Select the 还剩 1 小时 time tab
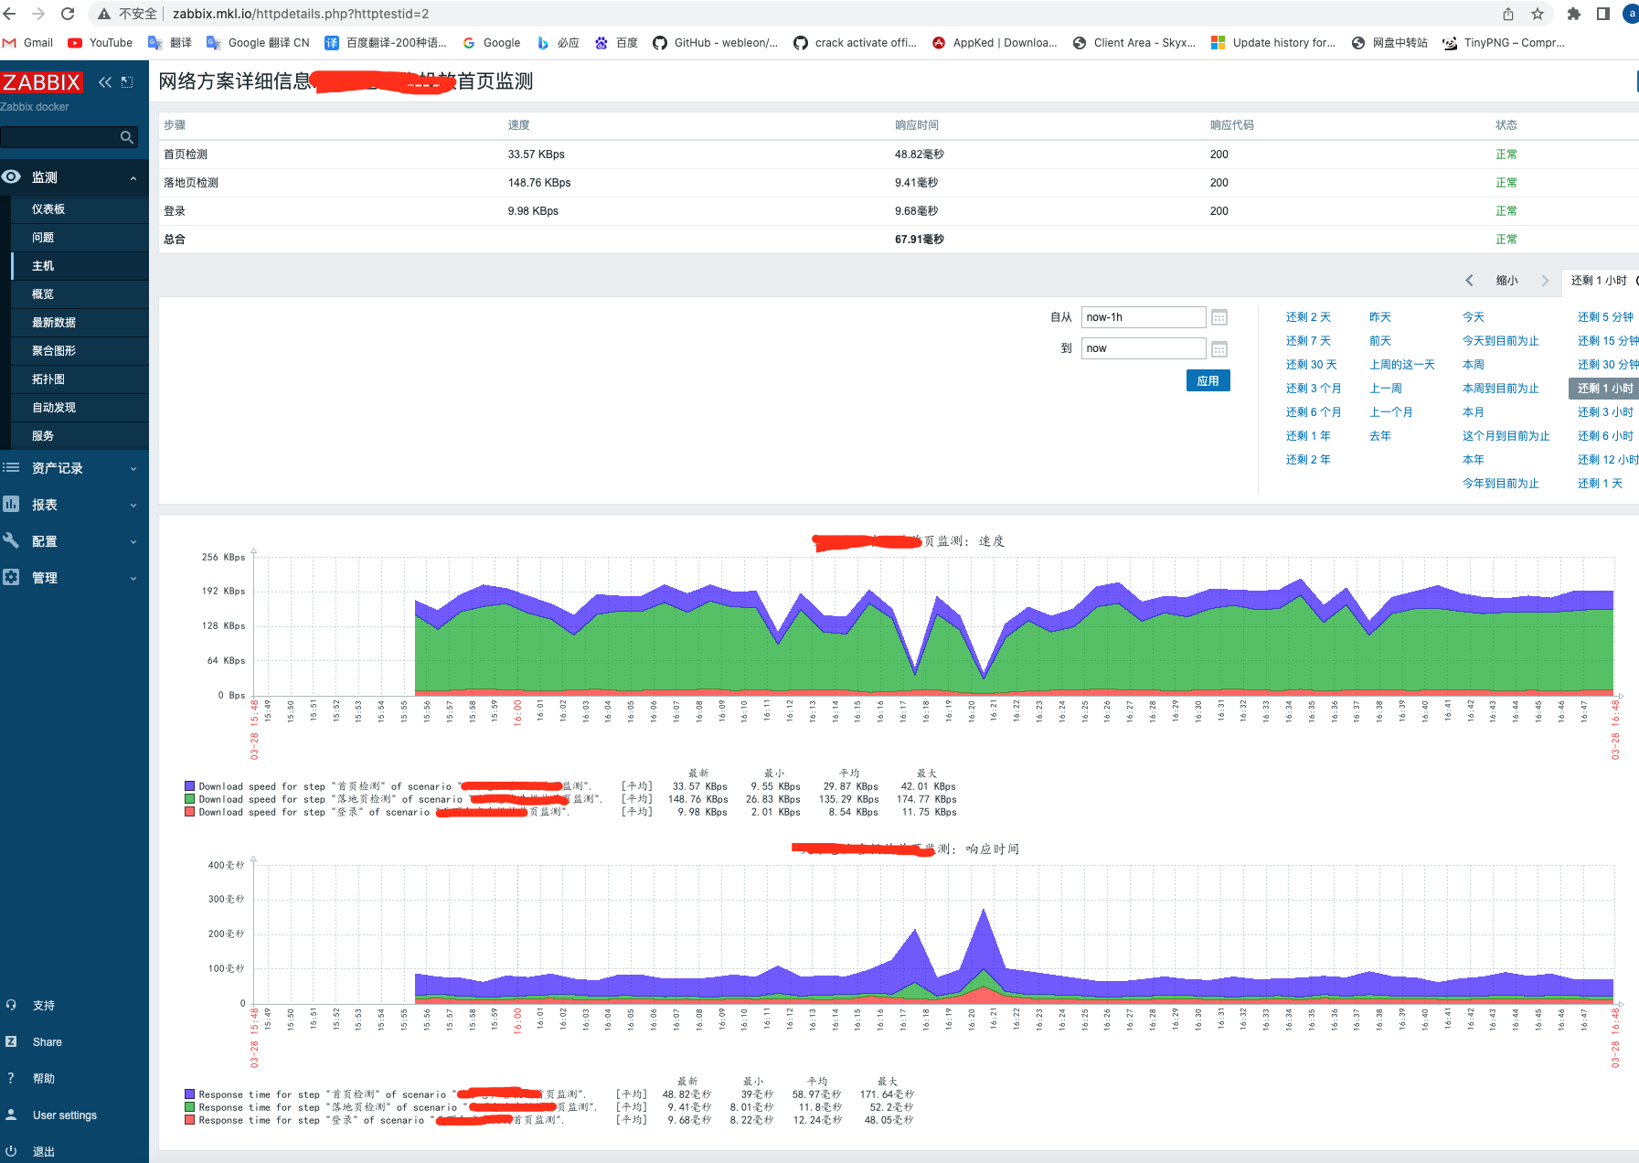 coord(1600,281)
